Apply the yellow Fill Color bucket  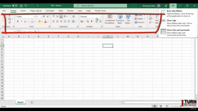[40, 21]
